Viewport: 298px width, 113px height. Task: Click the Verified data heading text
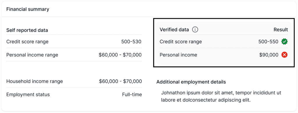click(x=174, y=30)
